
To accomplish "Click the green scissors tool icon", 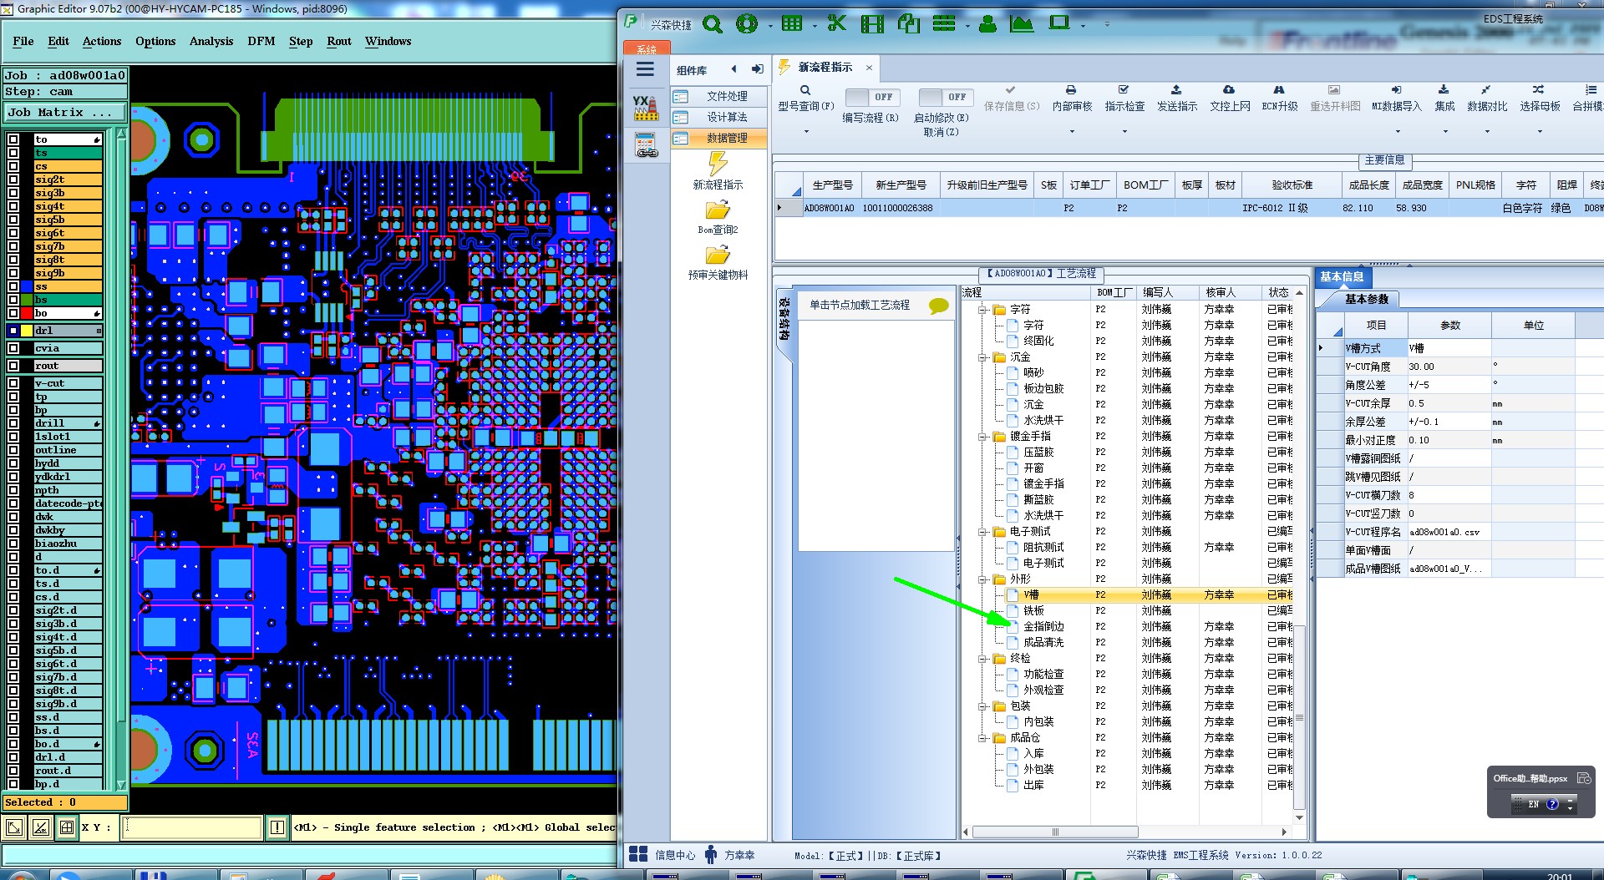I will point(836,23).
